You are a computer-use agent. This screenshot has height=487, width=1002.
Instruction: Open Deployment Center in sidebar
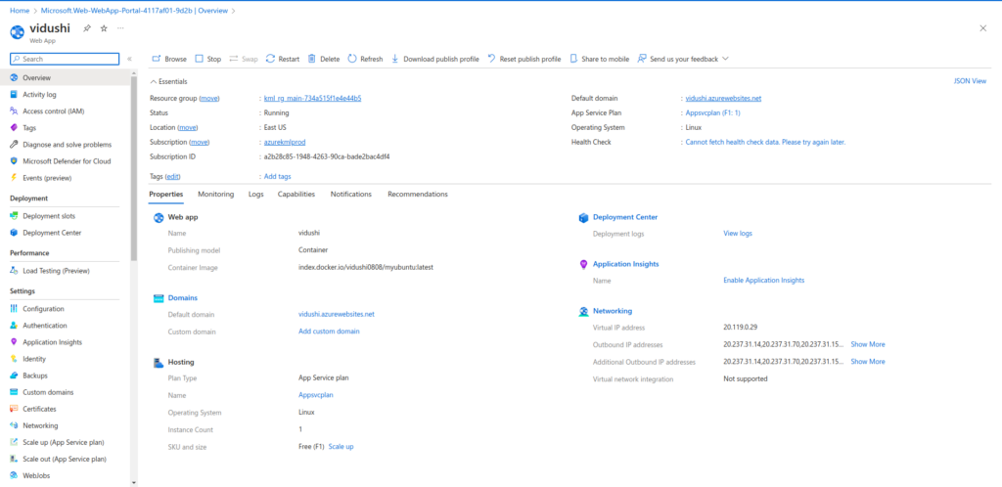(x=52, y=233)
